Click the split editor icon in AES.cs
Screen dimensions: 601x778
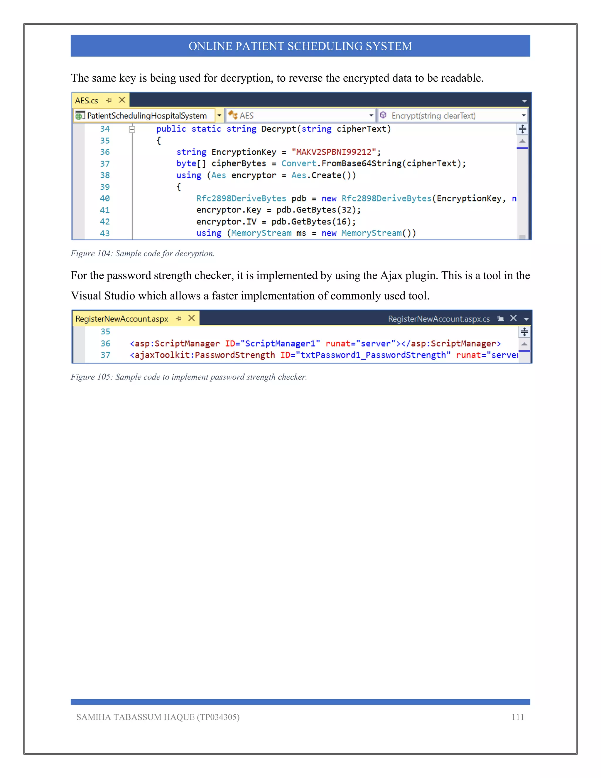(x=522, y=129)
